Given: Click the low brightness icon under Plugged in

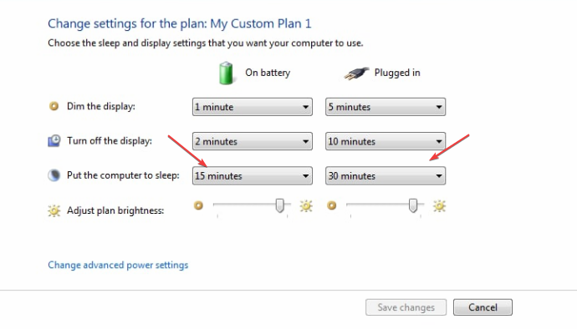Looking at the screenshot, I should coord(331,205).
